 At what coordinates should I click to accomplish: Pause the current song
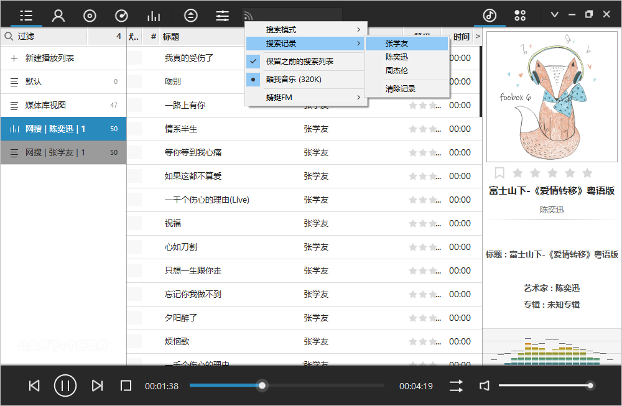tap(65, 386)
